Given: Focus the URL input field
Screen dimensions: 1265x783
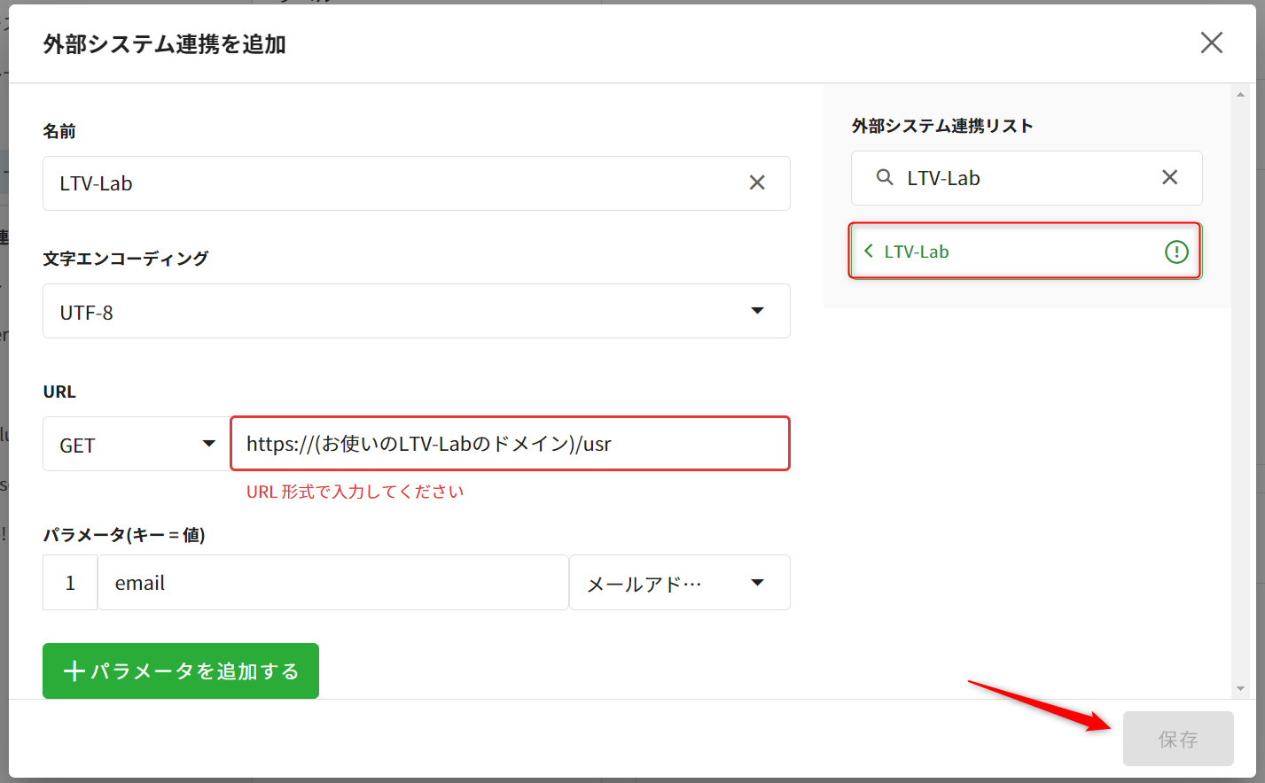Looking at the screenshot, I should coord(509,444).
